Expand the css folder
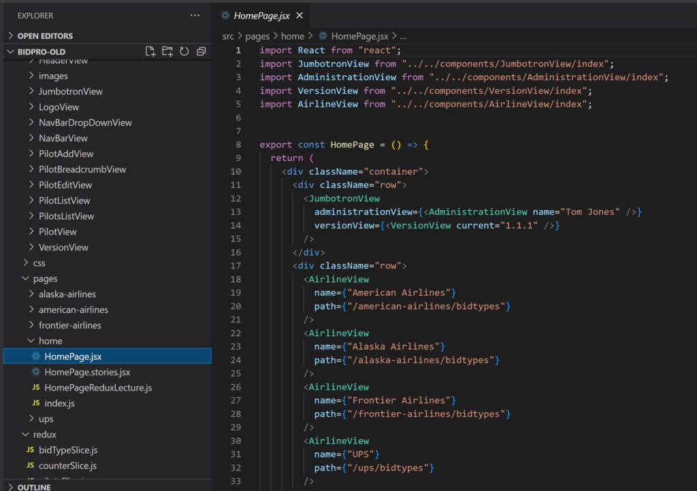This screenshot has width=697, height=491. coord(26,263)
